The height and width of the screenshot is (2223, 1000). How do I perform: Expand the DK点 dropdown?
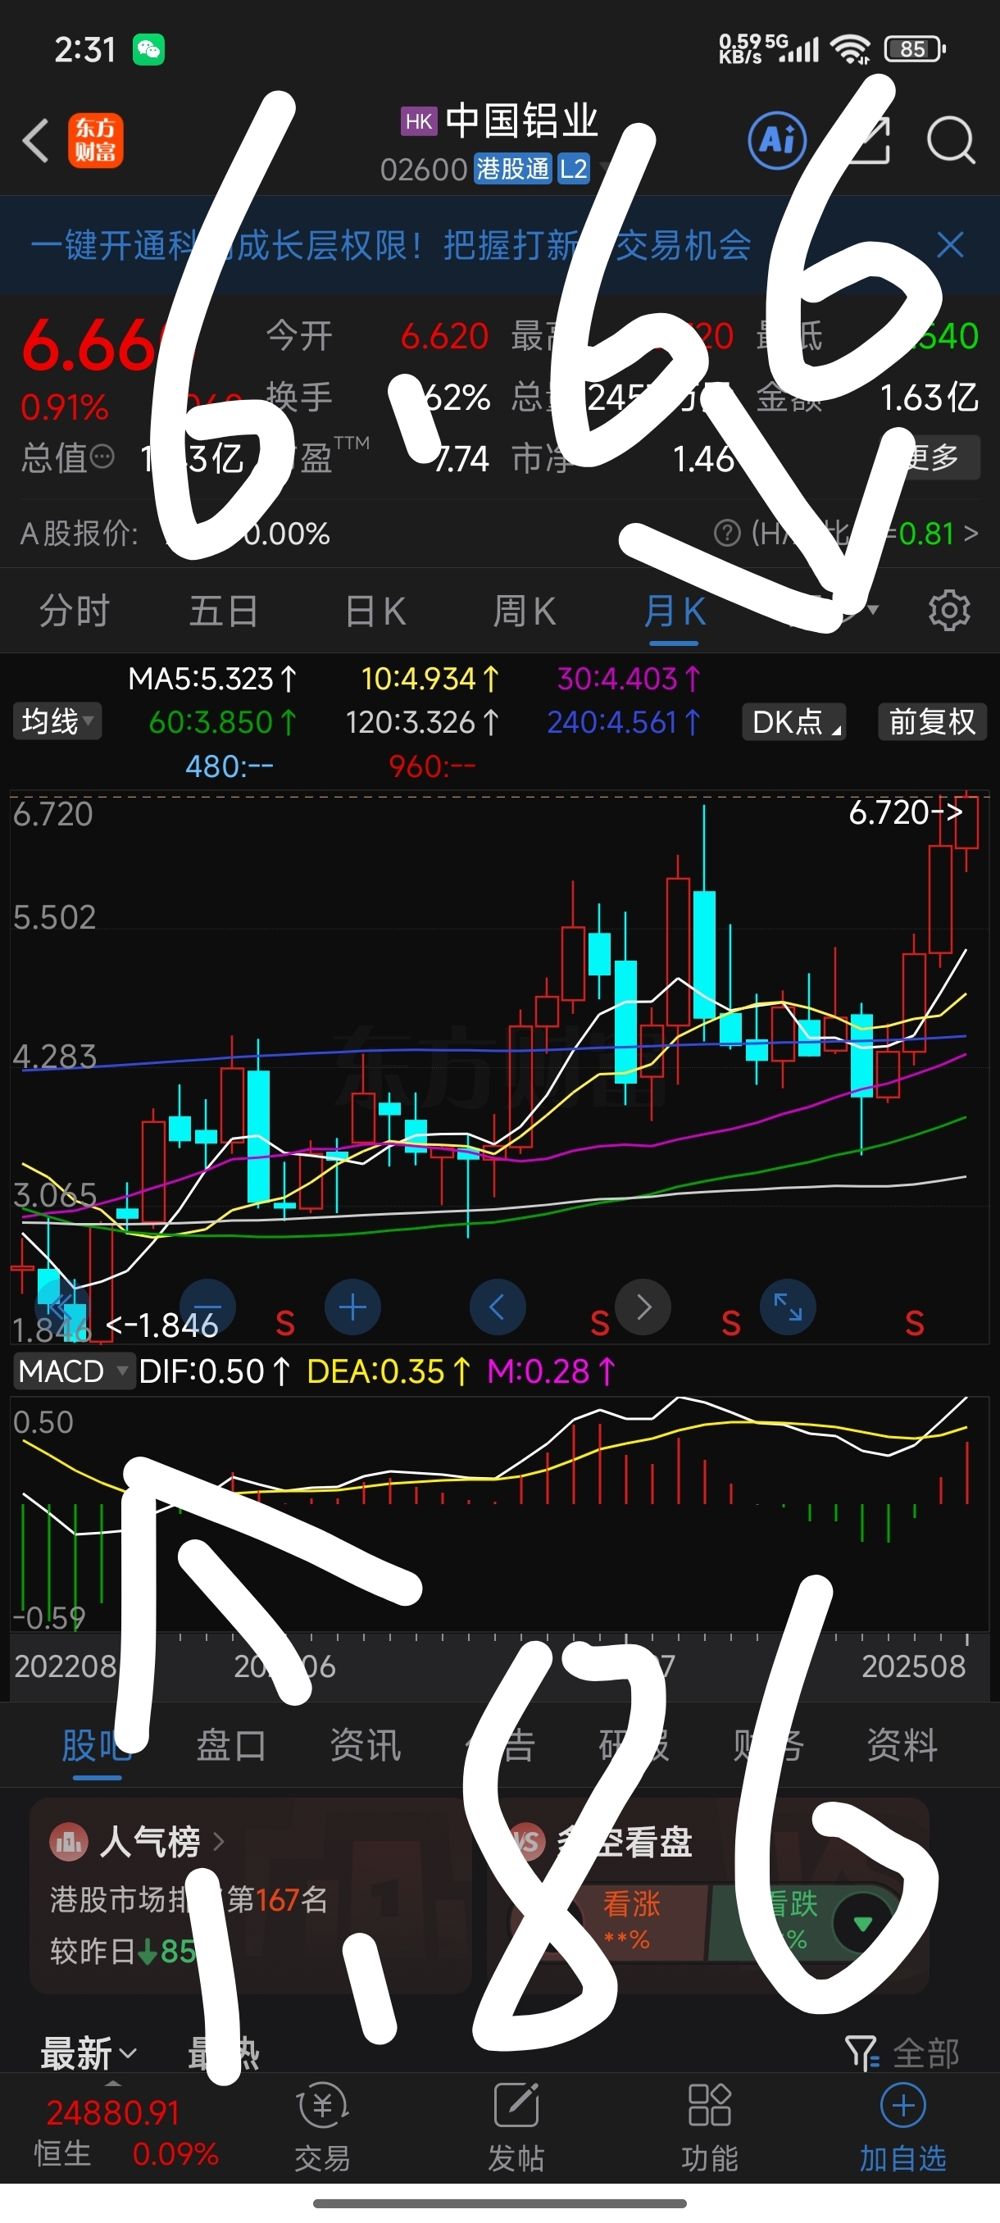coord(793,721)
